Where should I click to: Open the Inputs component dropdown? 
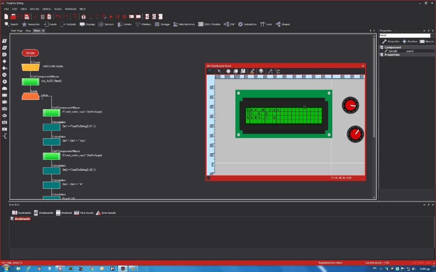pos(50,25)
